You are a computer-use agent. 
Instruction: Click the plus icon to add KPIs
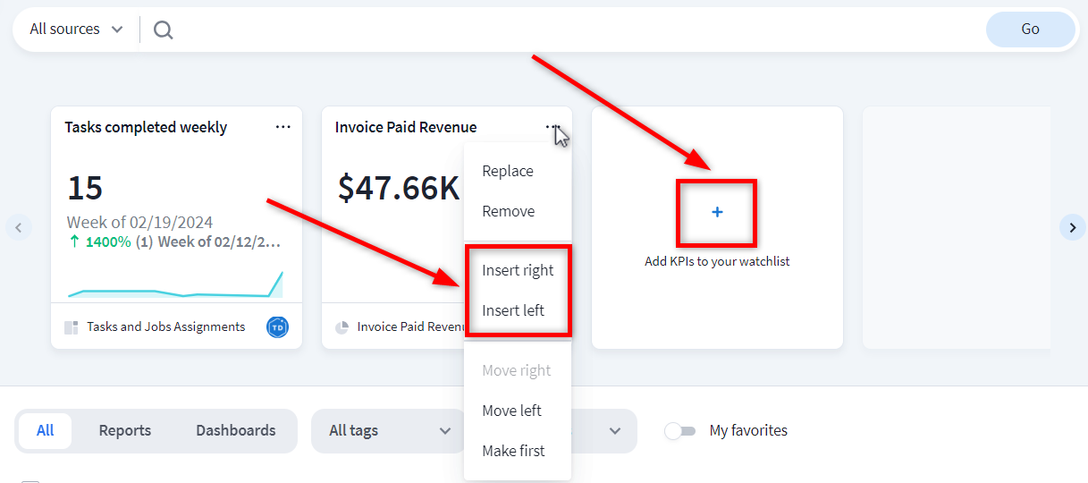(x=717, y=213)
